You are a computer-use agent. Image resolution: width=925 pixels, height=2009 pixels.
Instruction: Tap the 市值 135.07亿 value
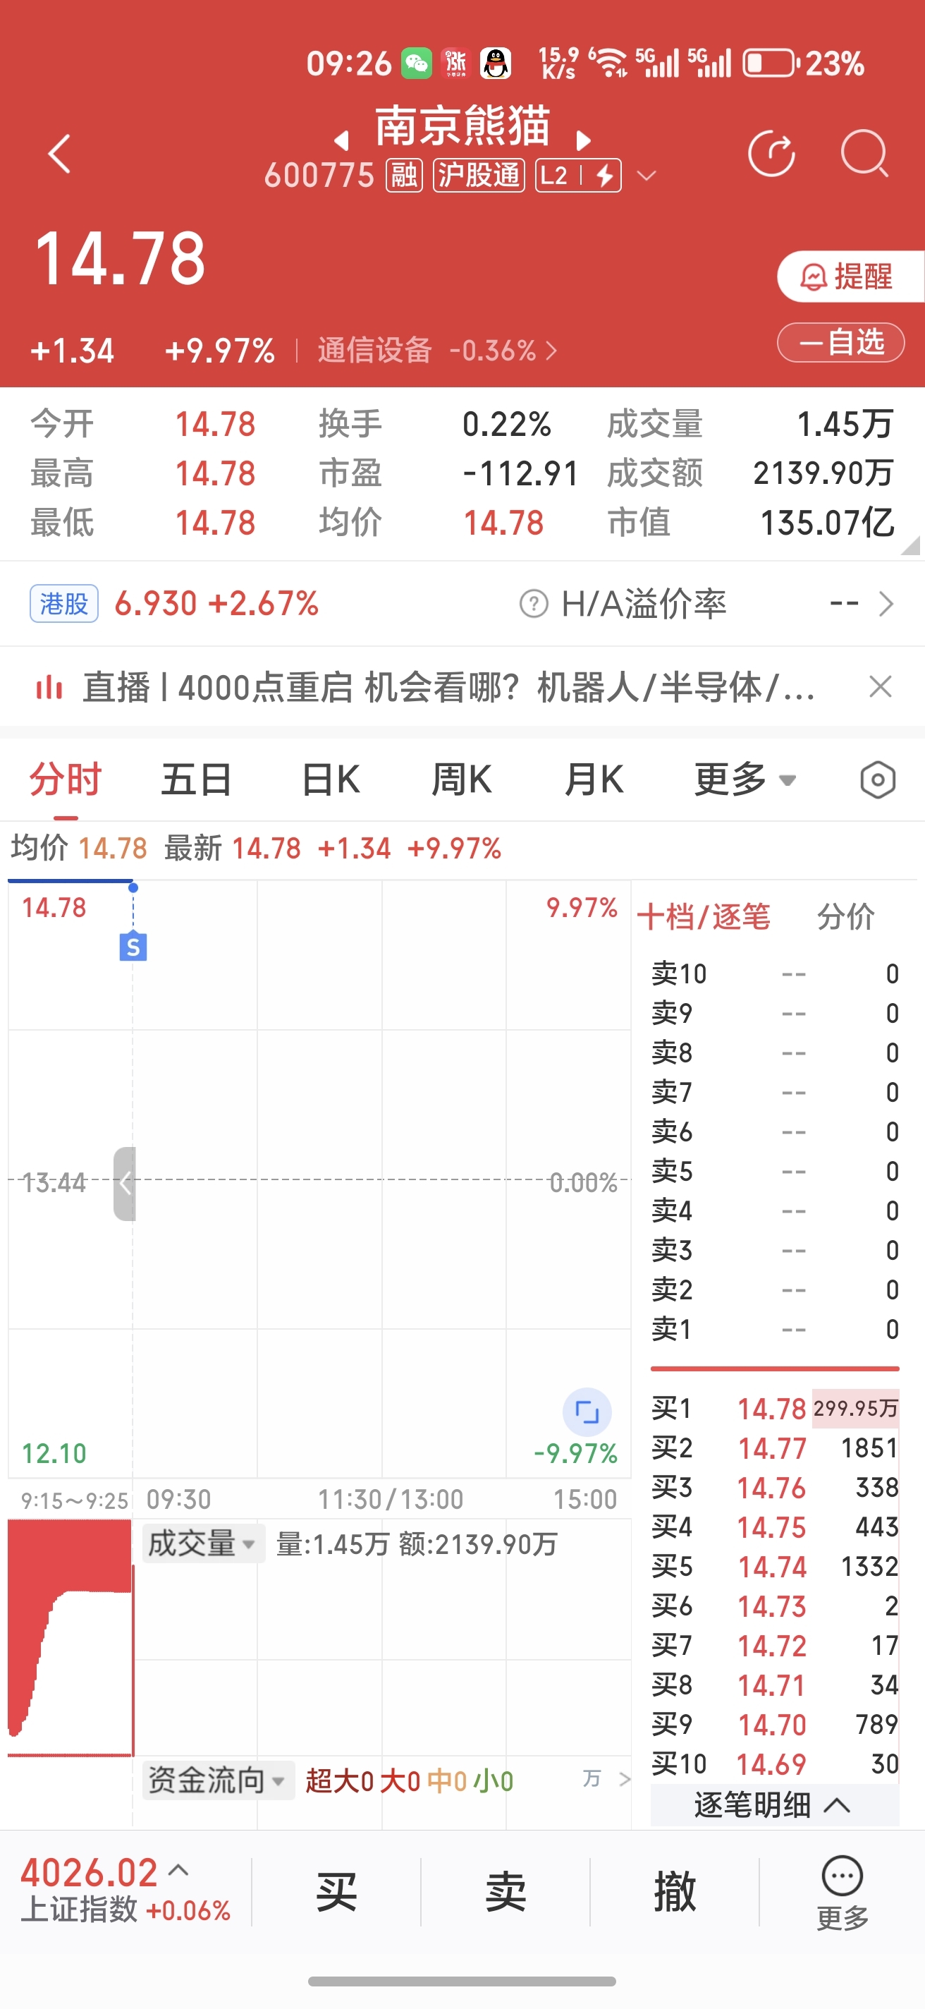coord(827,522)
